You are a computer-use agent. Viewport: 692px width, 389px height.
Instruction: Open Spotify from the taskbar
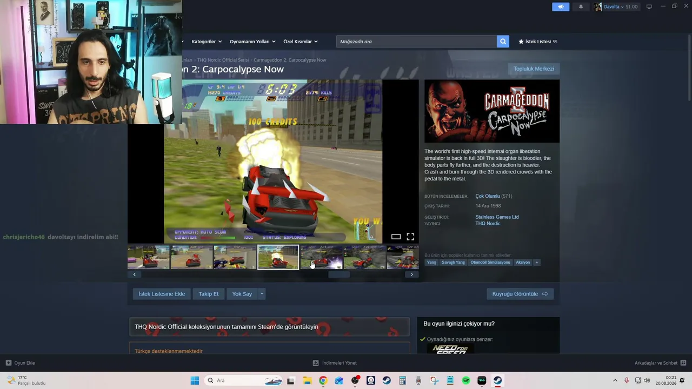point(466,380)
